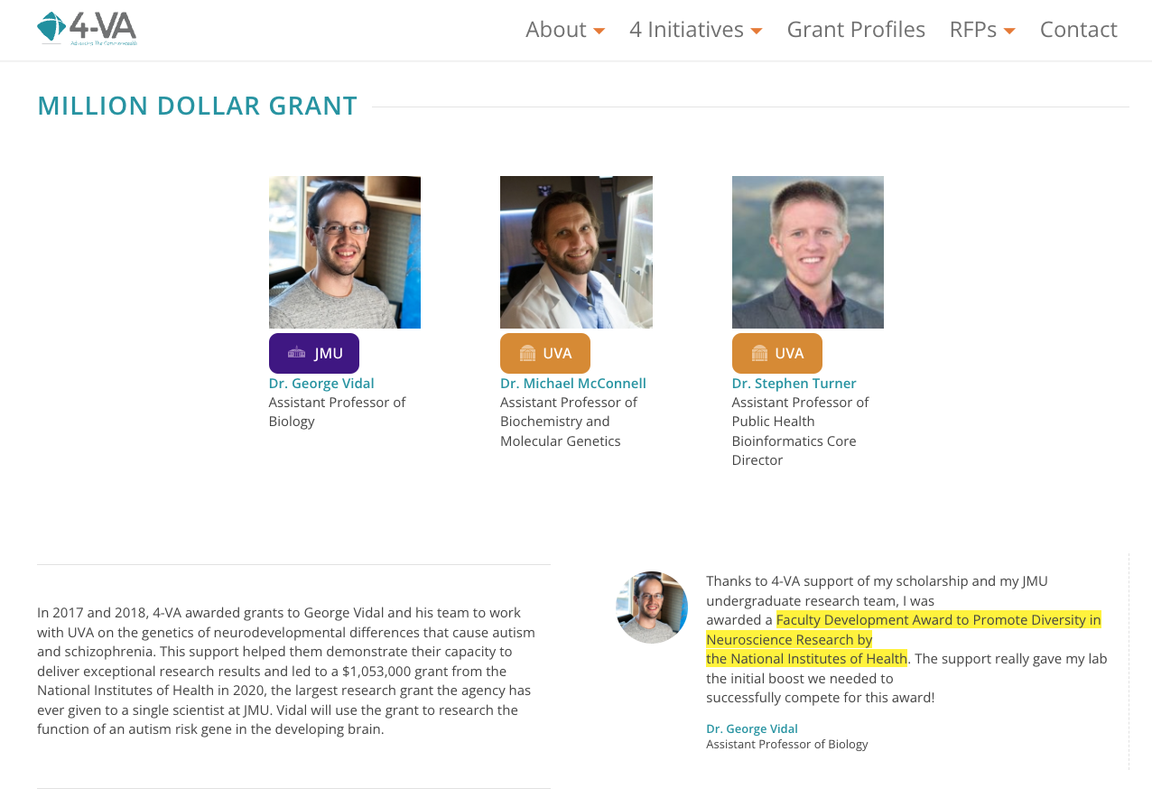Click the building icon in Michael McConnell's UVA badge
The height and width of the screenshot is (807, 1152).
pos(528,353)
